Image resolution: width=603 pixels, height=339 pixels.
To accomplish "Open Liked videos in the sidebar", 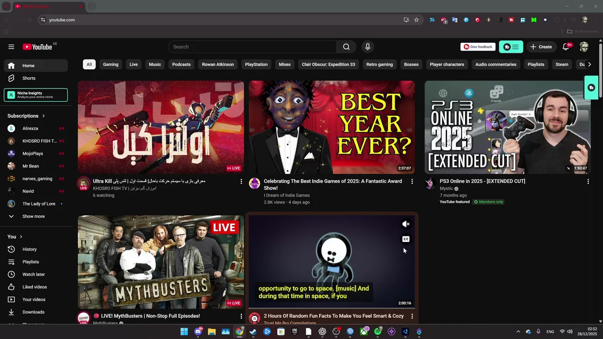I will [36, 287].
